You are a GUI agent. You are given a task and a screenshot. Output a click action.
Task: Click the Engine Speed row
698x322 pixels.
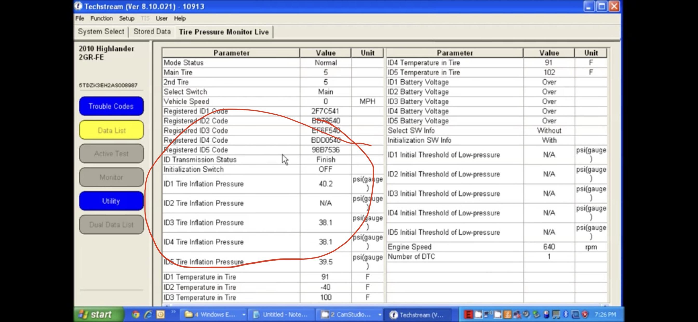pos(497,247)
